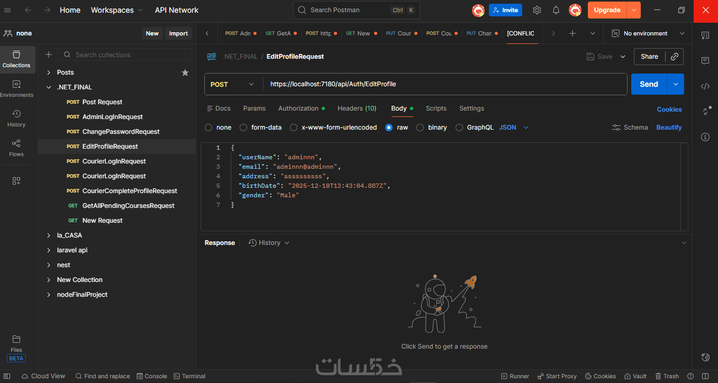
Task: Go back with the left arrow
Action: (x=28, y=10)
